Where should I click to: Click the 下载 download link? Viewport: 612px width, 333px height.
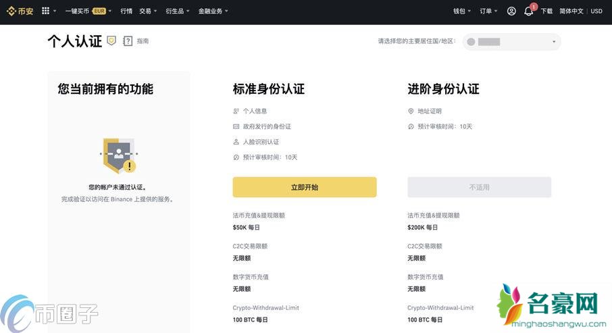[546, 11]
